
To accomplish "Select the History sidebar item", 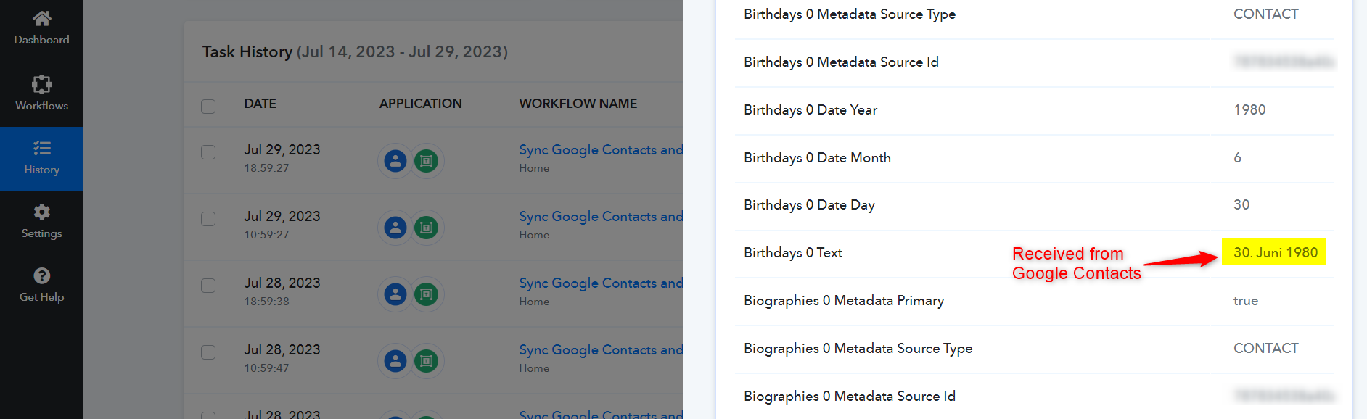I will (x=41, y=158).
